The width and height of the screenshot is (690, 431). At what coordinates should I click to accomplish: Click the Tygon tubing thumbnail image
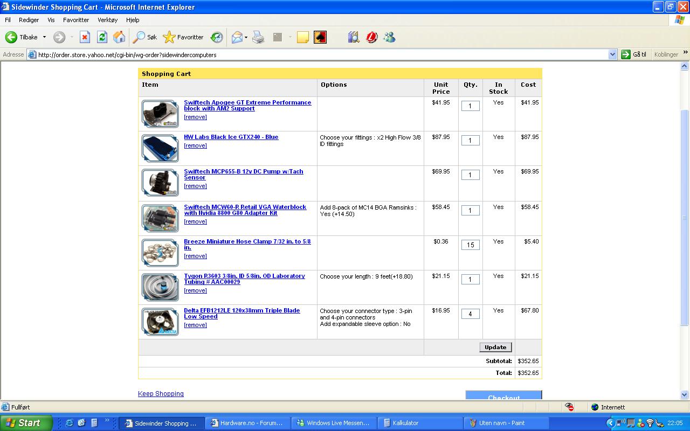coord(160,287)
